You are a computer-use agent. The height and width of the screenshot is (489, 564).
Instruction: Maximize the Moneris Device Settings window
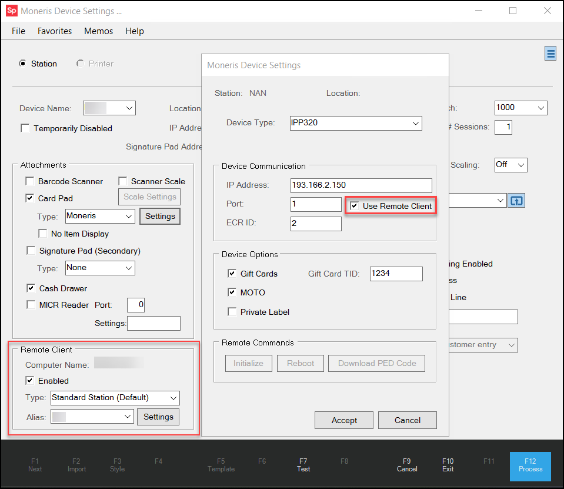click(x=513, y=11)
